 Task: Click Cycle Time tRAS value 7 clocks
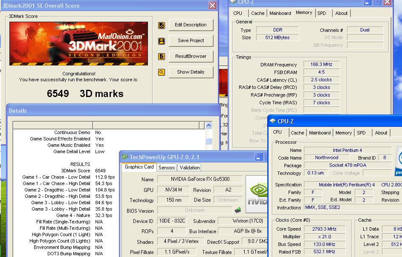coord(321,103)
